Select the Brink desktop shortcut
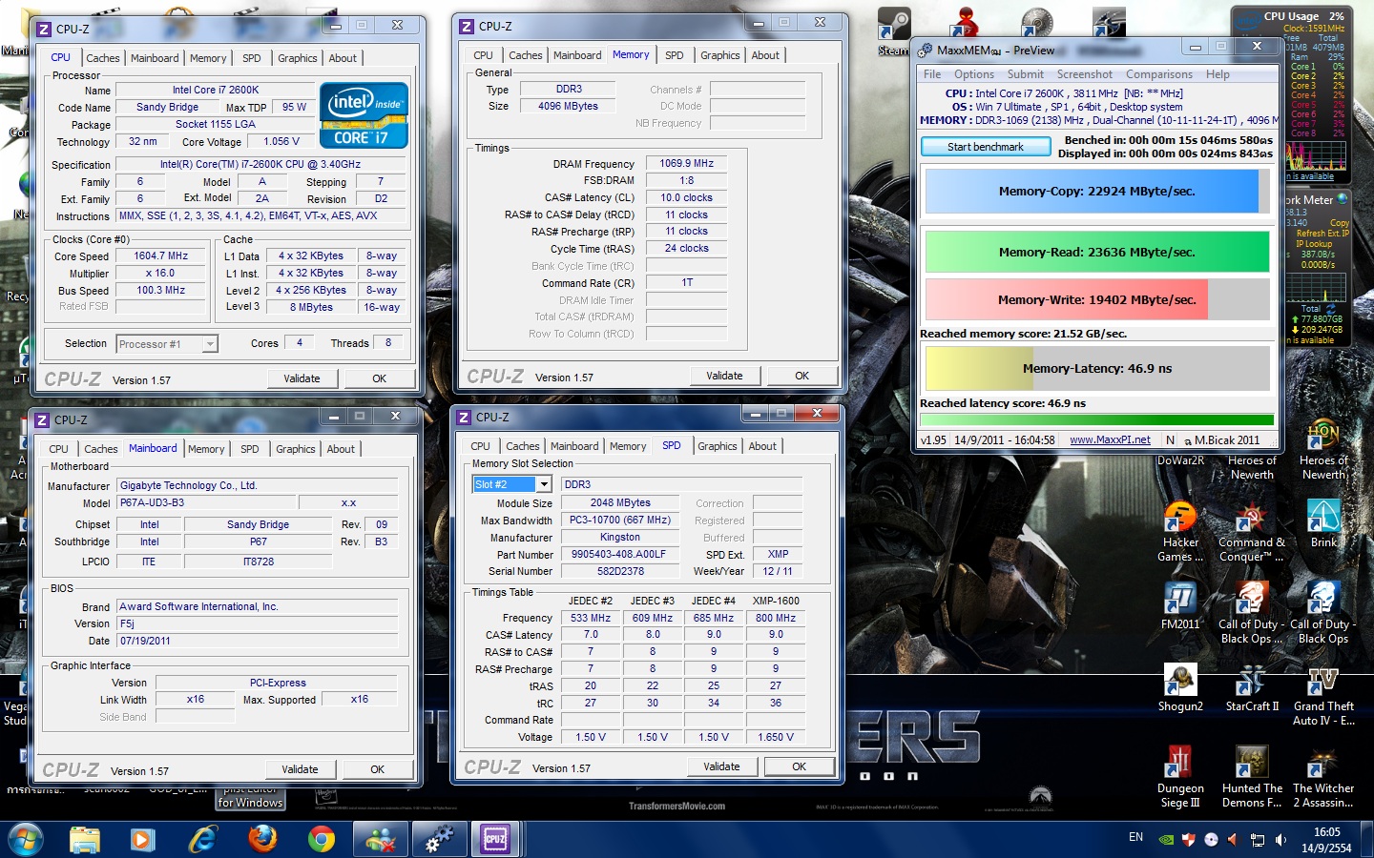The height and width of the screenshot is (858, 1374). (1323, 523)
